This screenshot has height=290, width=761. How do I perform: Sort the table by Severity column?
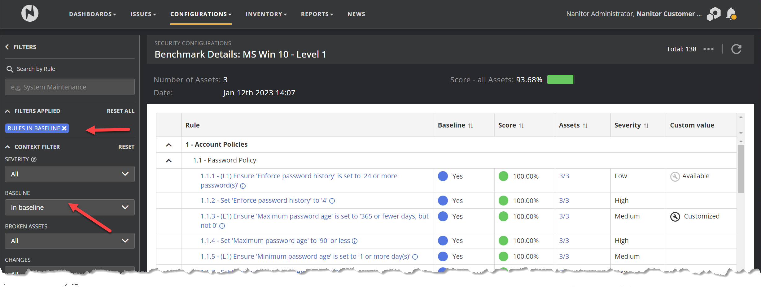(x=646, y=126)
